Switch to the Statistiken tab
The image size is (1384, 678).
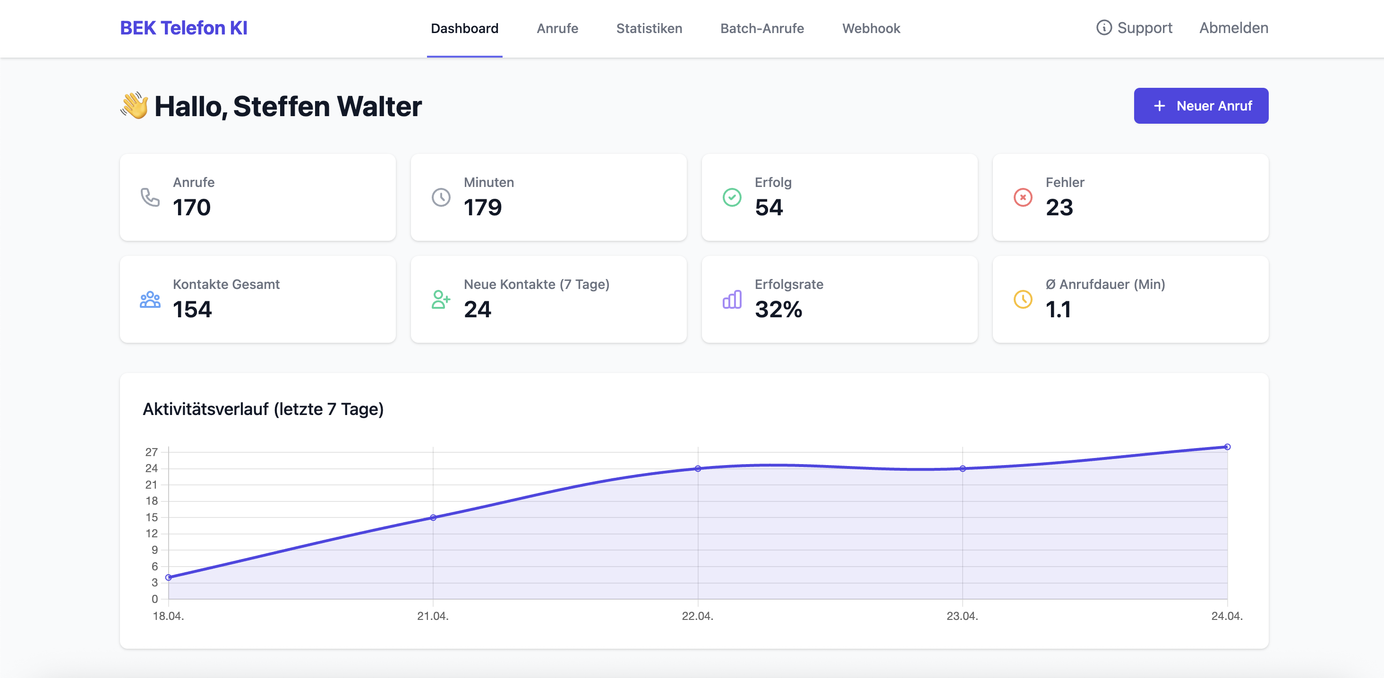pos(649,28)
